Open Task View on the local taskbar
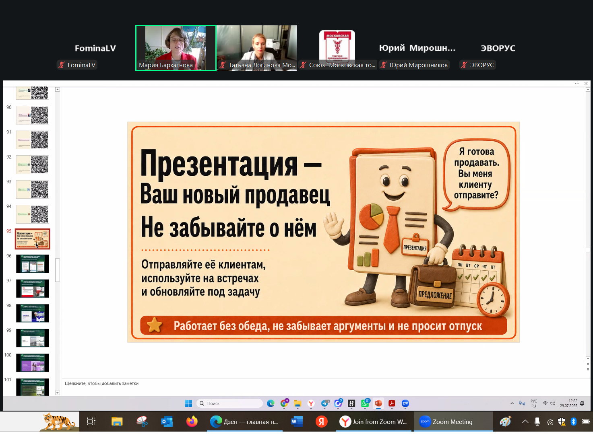593x434 pixels. coord(91,422)
